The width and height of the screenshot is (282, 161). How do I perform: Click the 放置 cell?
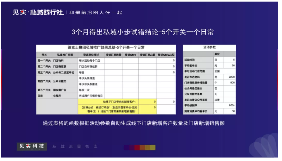point(218,100)
